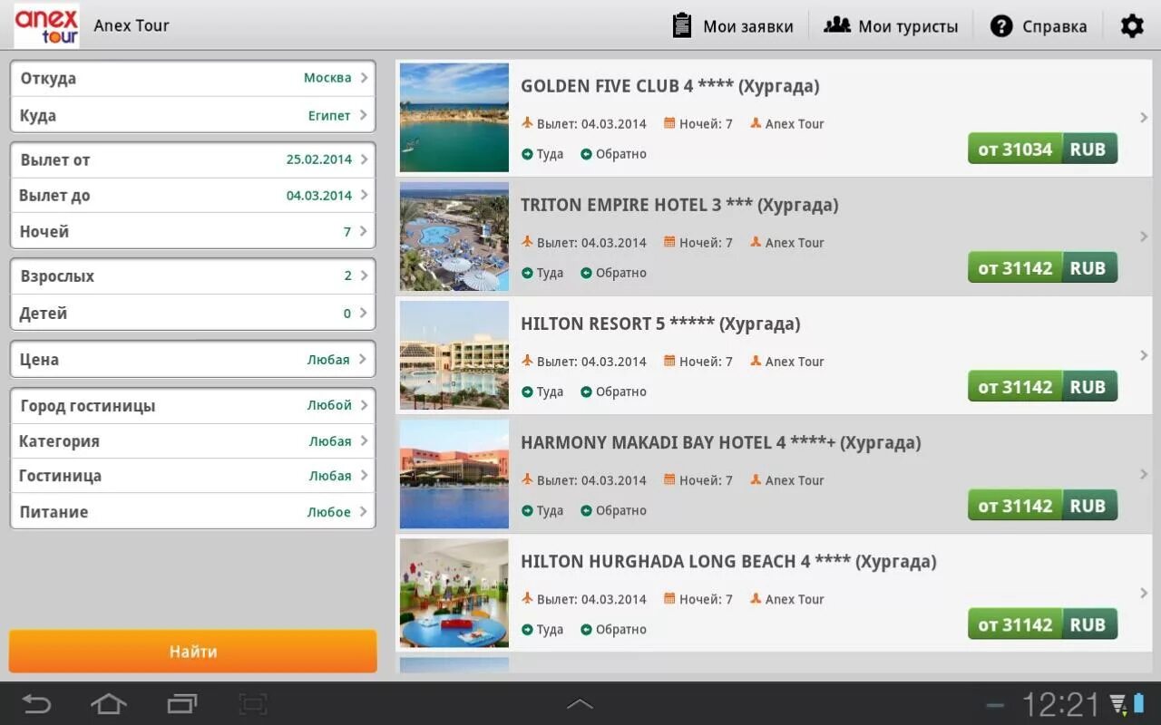Open the Город гостиницы filter
Viewport: 1161px width, 725px height.
[192, 405]
